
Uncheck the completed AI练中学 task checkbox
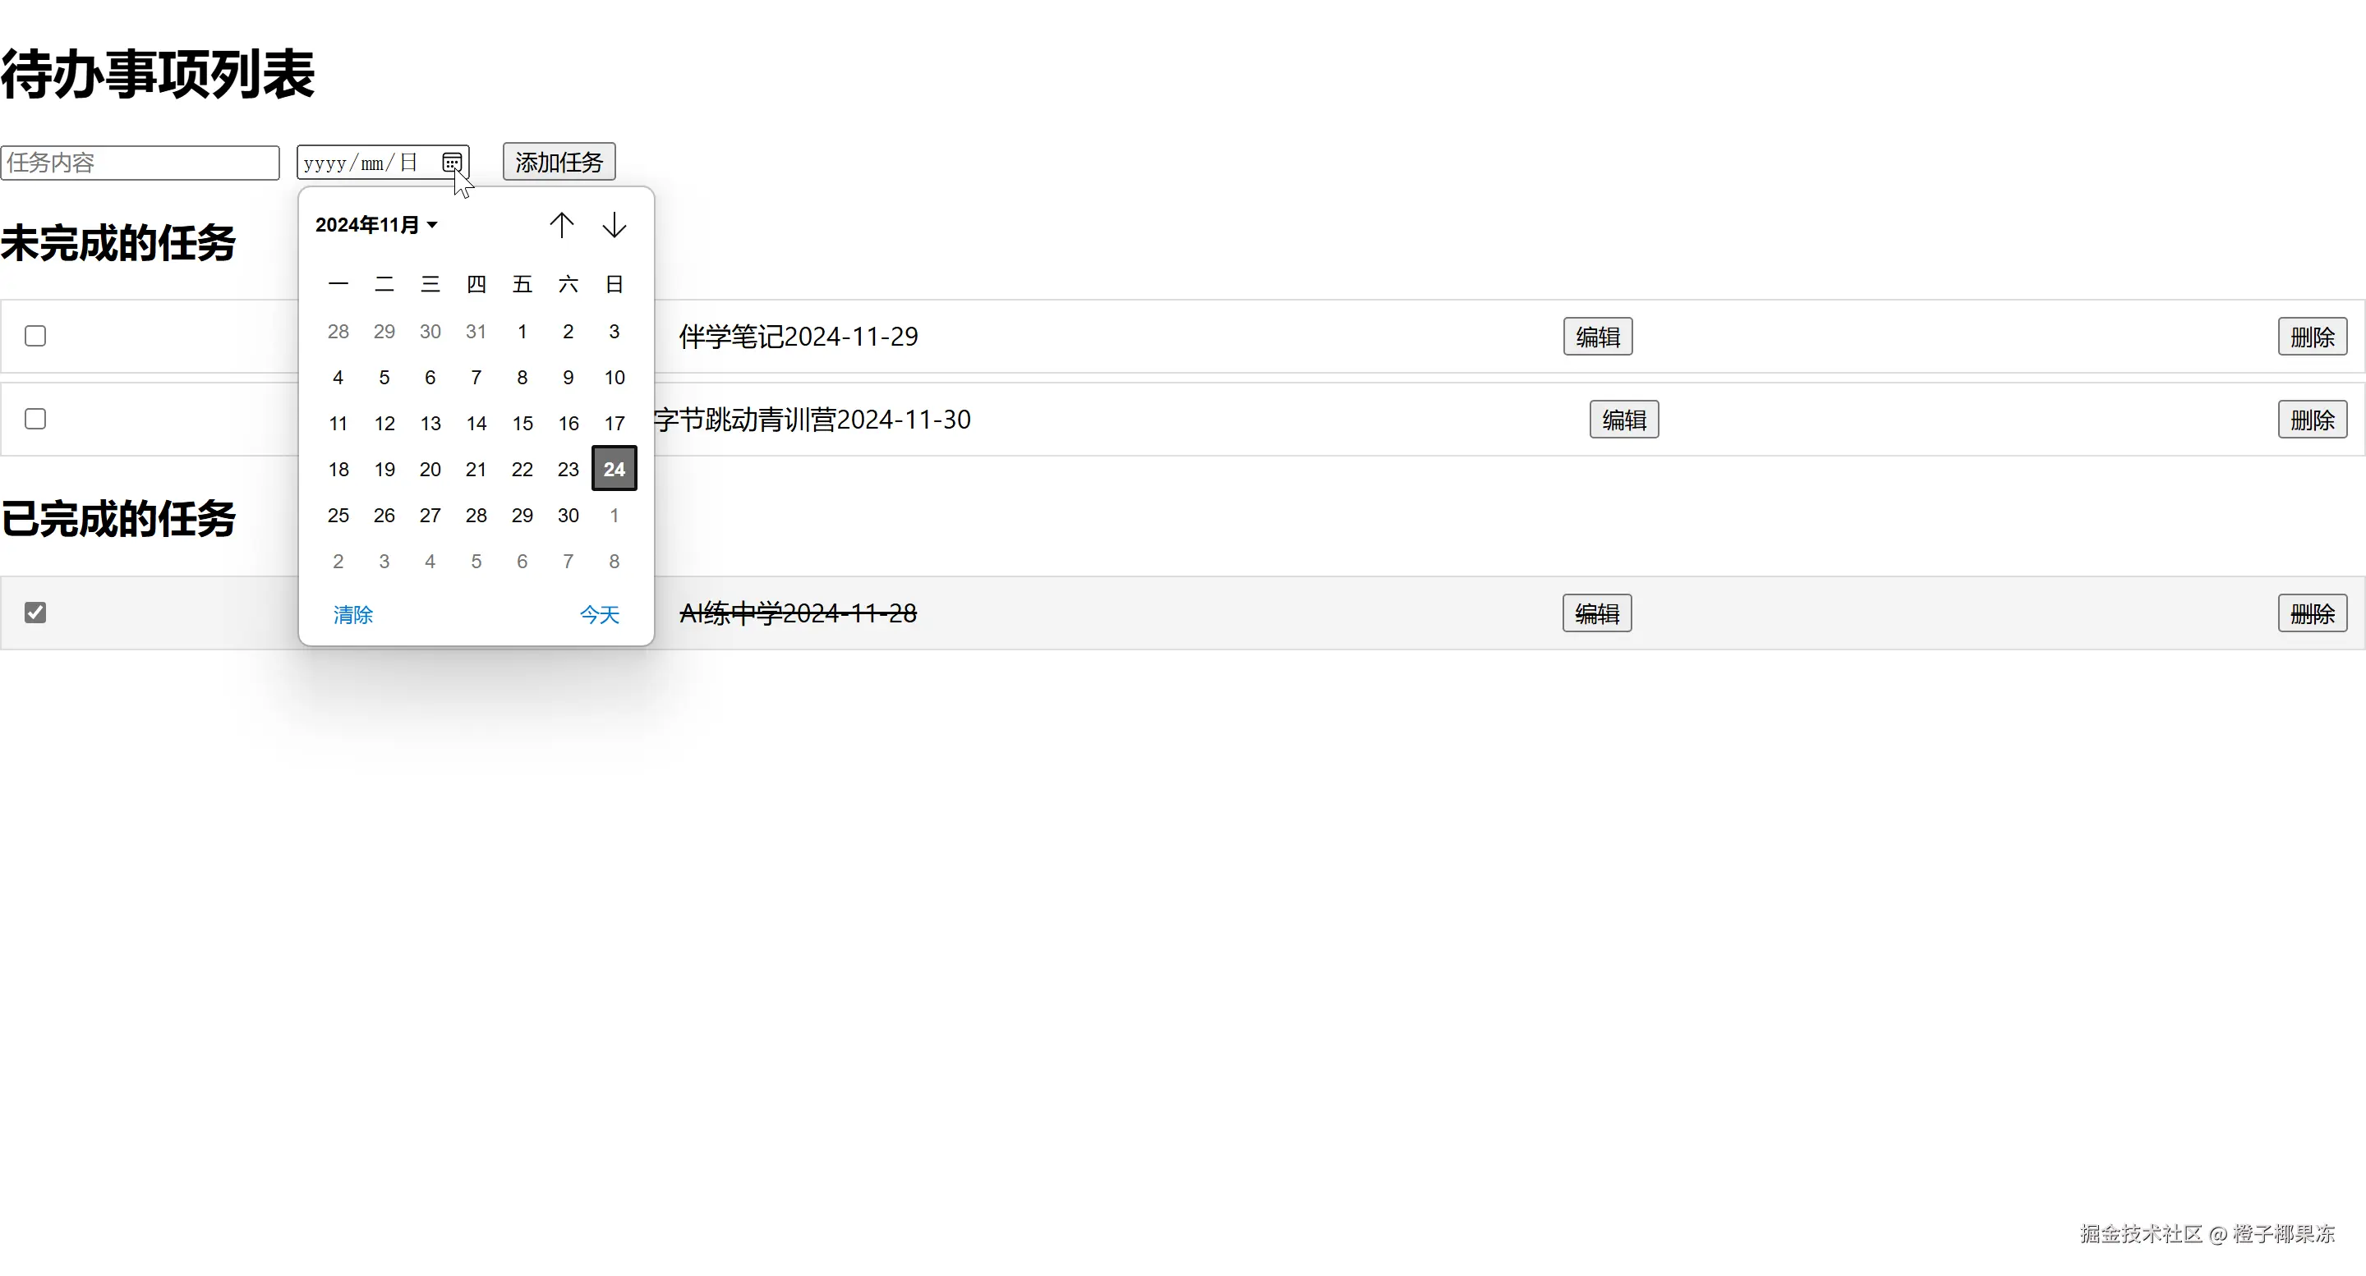click(x=35, y=613)
